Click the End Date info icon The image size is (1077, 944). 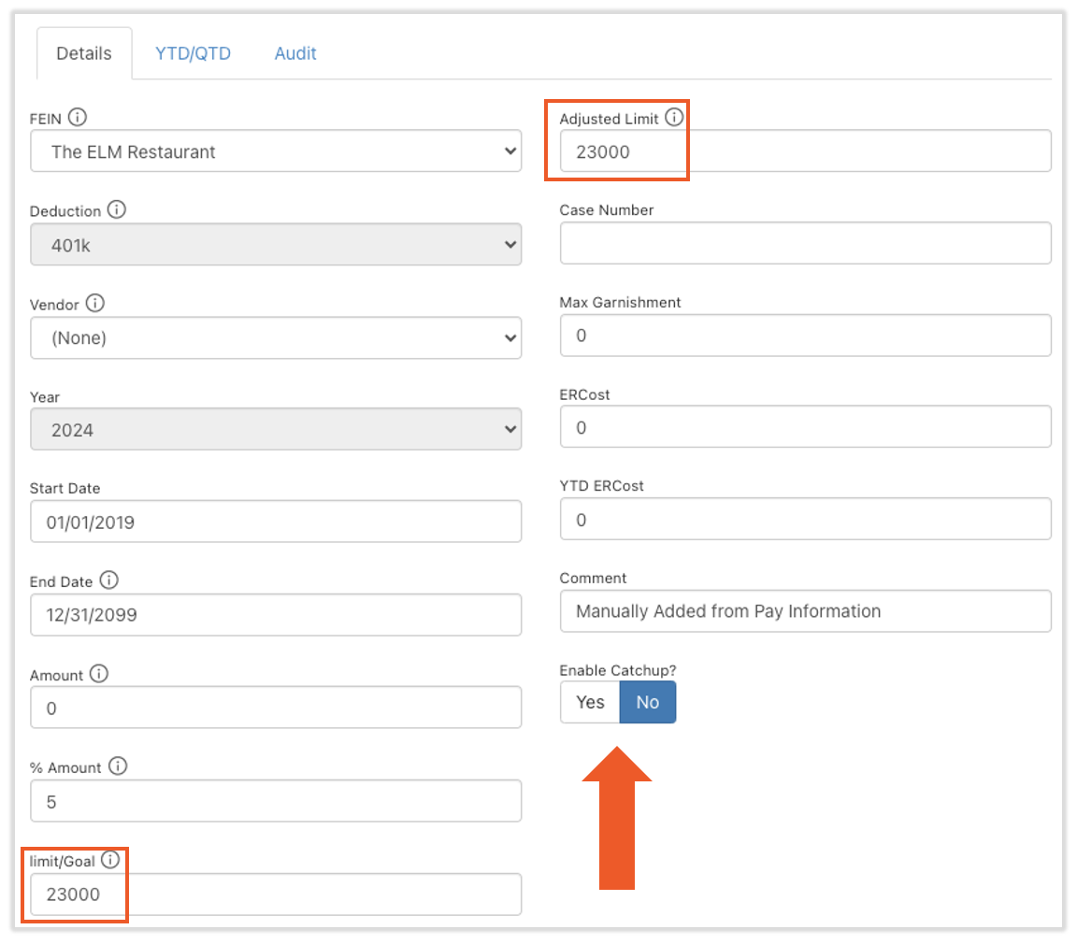point(108,580)
